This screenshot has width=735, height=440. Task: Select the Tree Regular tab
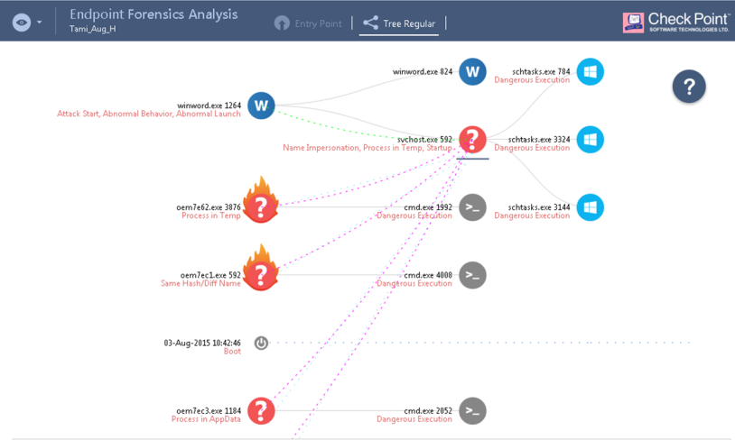coord(399,23)
